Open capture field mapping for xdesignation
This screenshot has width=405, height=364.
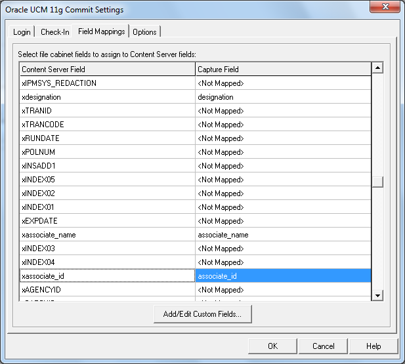click(x=283, y=97)
